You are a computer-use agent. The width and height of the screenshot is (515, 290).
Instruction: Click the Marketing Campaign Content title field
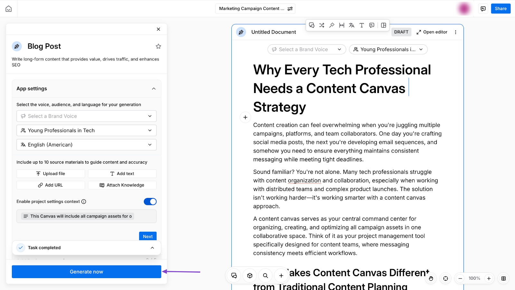(x=251, y=9)
